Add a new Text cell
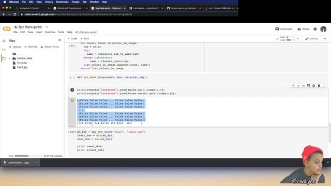 pyautogui.click(x=85, y=39)
